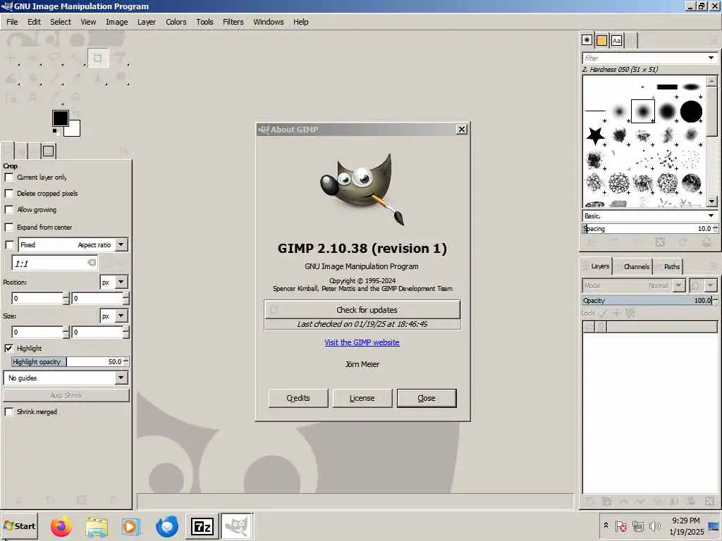Reset to default black and white colors

click(55, 132)
